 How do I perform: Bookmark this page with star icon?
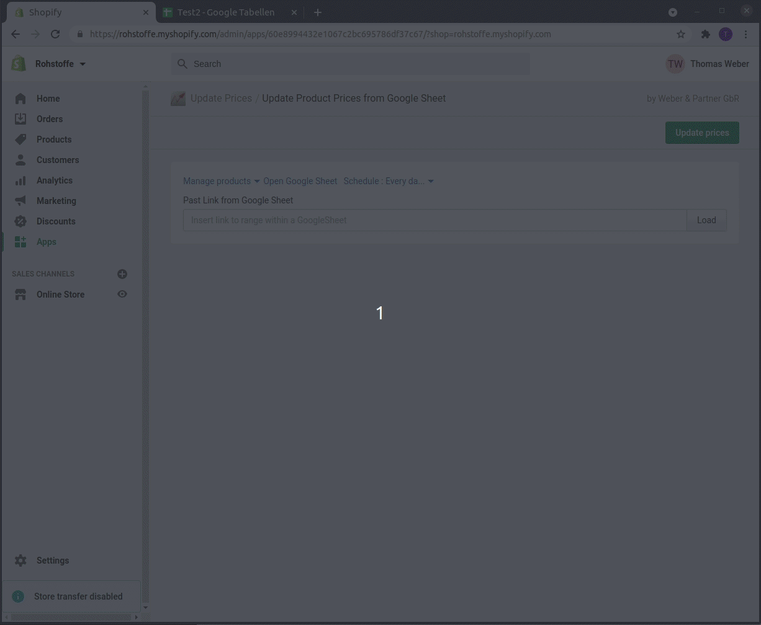681,34
